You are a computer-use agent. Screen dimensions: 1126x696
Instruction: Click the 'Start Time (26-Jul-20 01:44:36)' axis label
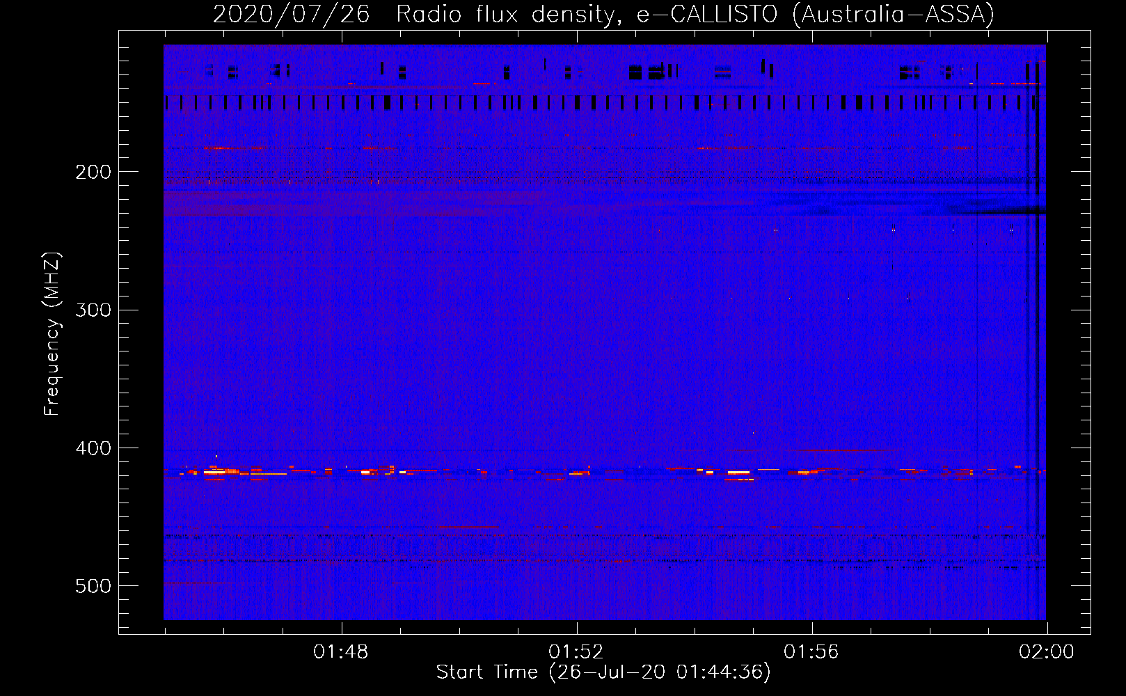603,672
